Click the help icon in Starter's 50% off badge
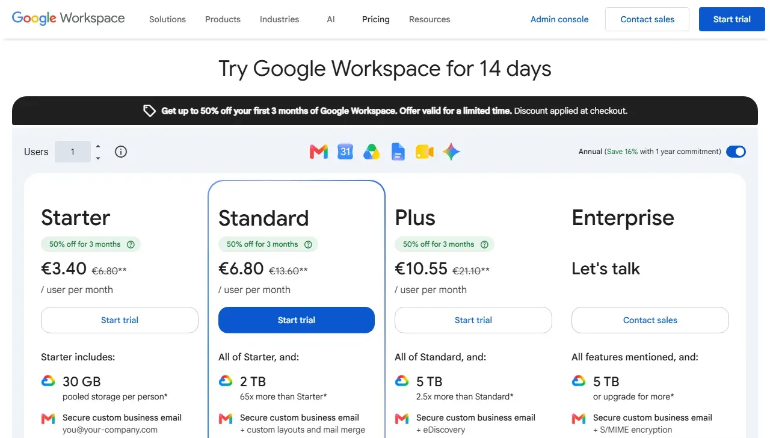Screen dimensions: 770x438 [131, 244]
